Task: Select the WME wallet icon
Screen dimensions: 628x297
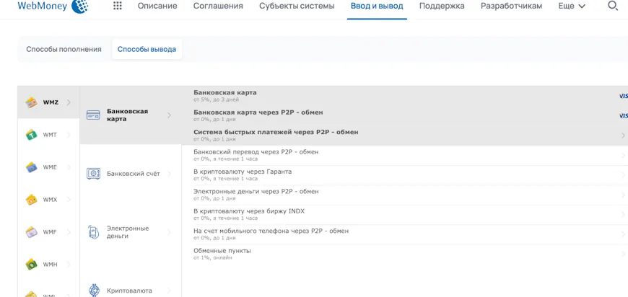Action: click(x=31, y=167)
